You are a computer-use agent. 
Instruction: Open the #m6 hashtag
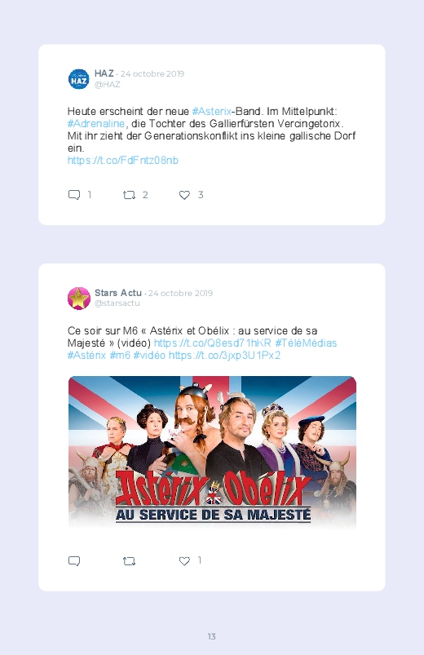(120, 356)
